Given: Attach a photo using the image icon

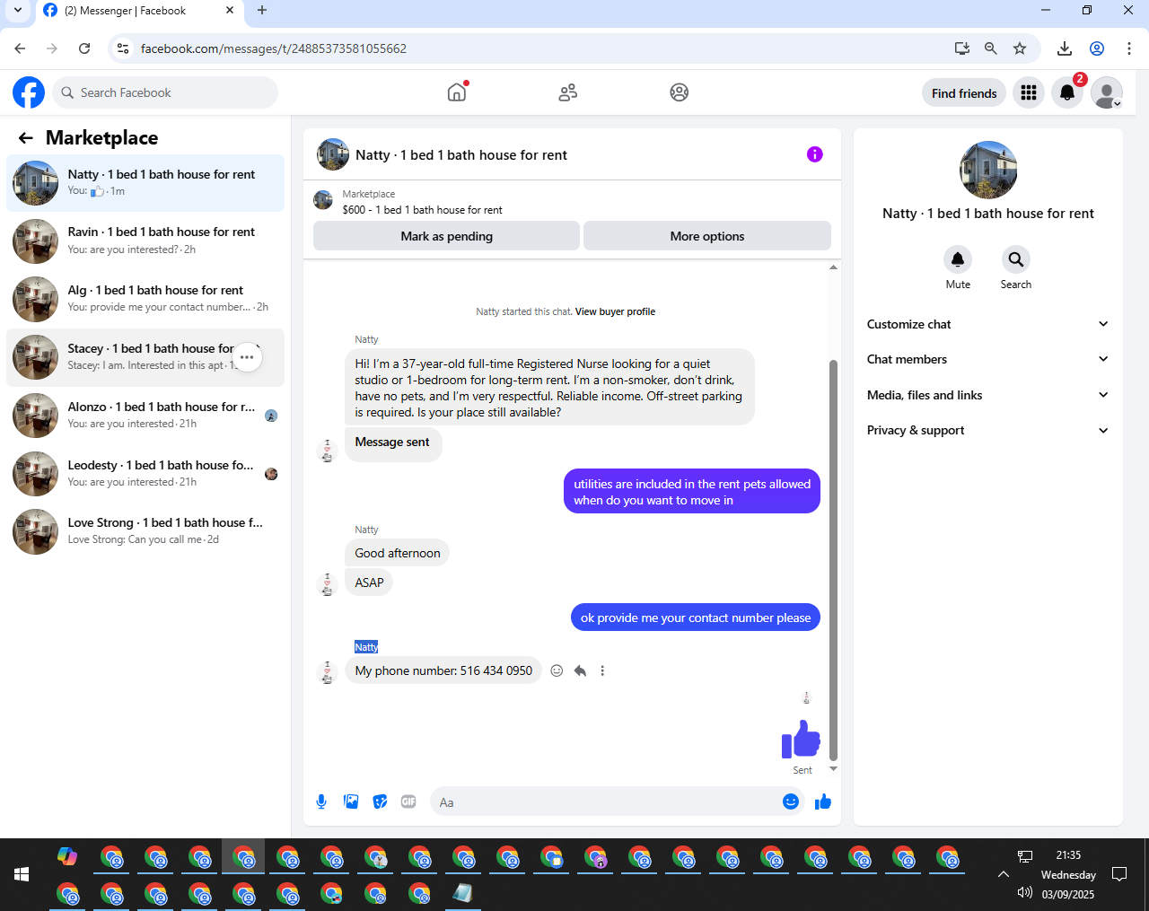Looking at the screenshot, I should click(351, 802).
